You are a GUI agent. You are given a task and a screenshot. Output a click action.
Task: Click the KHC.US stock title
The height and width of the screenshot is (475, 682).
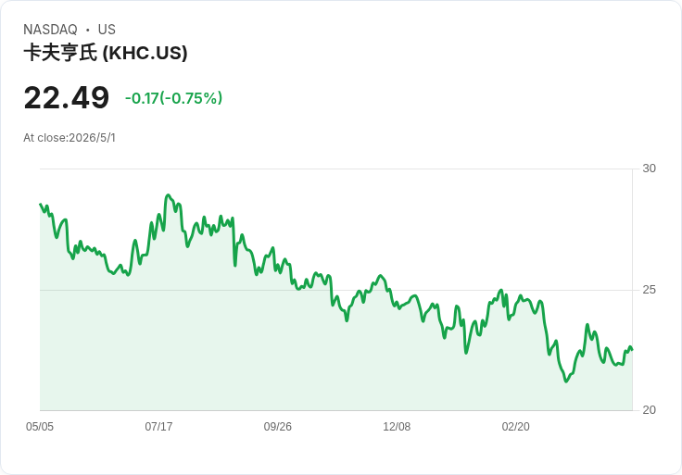(x=106, y=53)
